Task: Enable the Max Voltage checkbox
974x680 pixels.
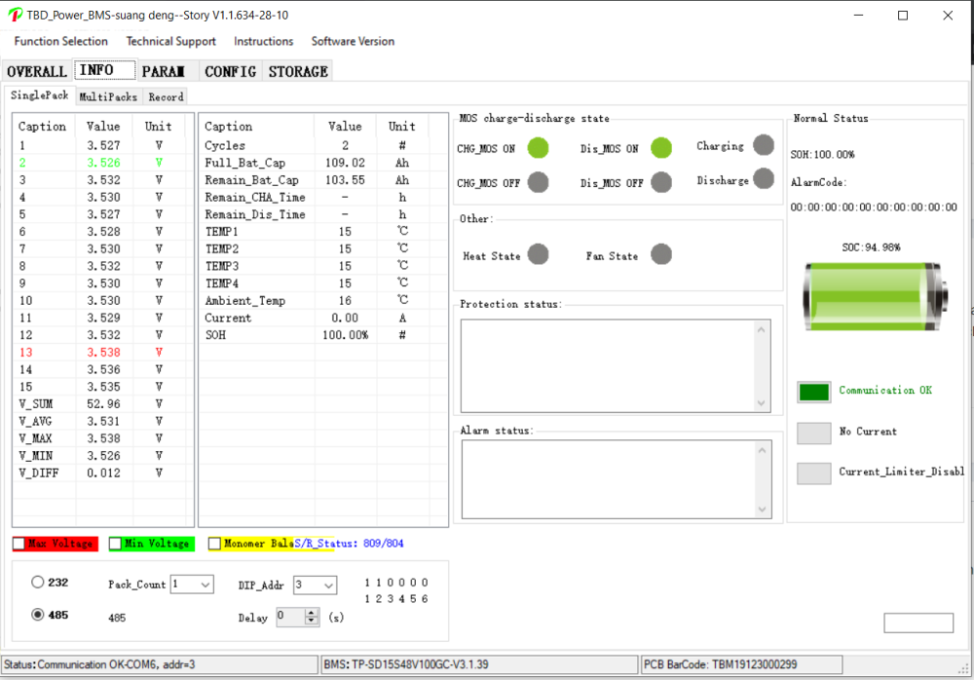Action: pos(19,544)
